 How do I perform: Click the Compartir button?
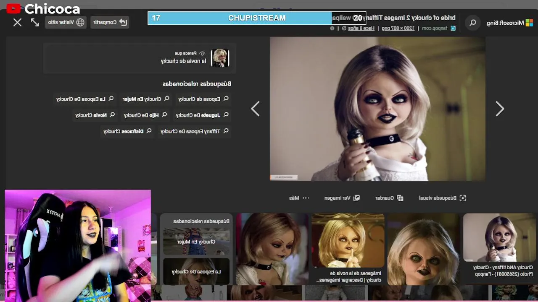coord(110,22)
